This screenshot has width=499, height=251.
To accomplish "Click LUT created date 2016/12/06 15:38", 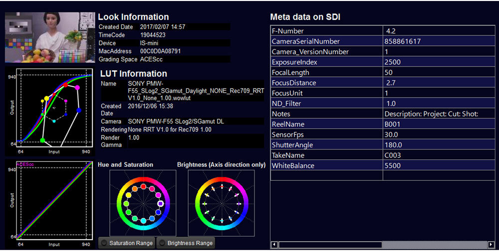I will (x=151, y=106).
